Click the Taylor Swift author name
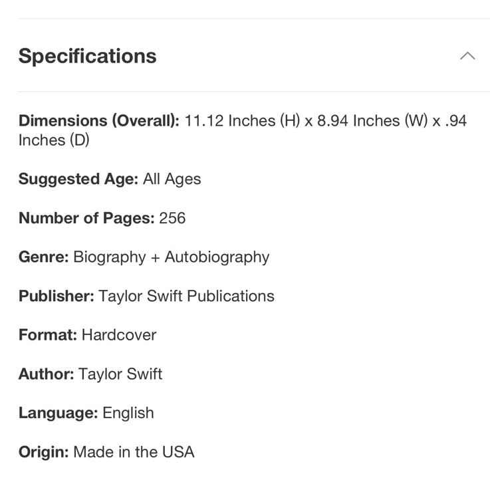 120,374
